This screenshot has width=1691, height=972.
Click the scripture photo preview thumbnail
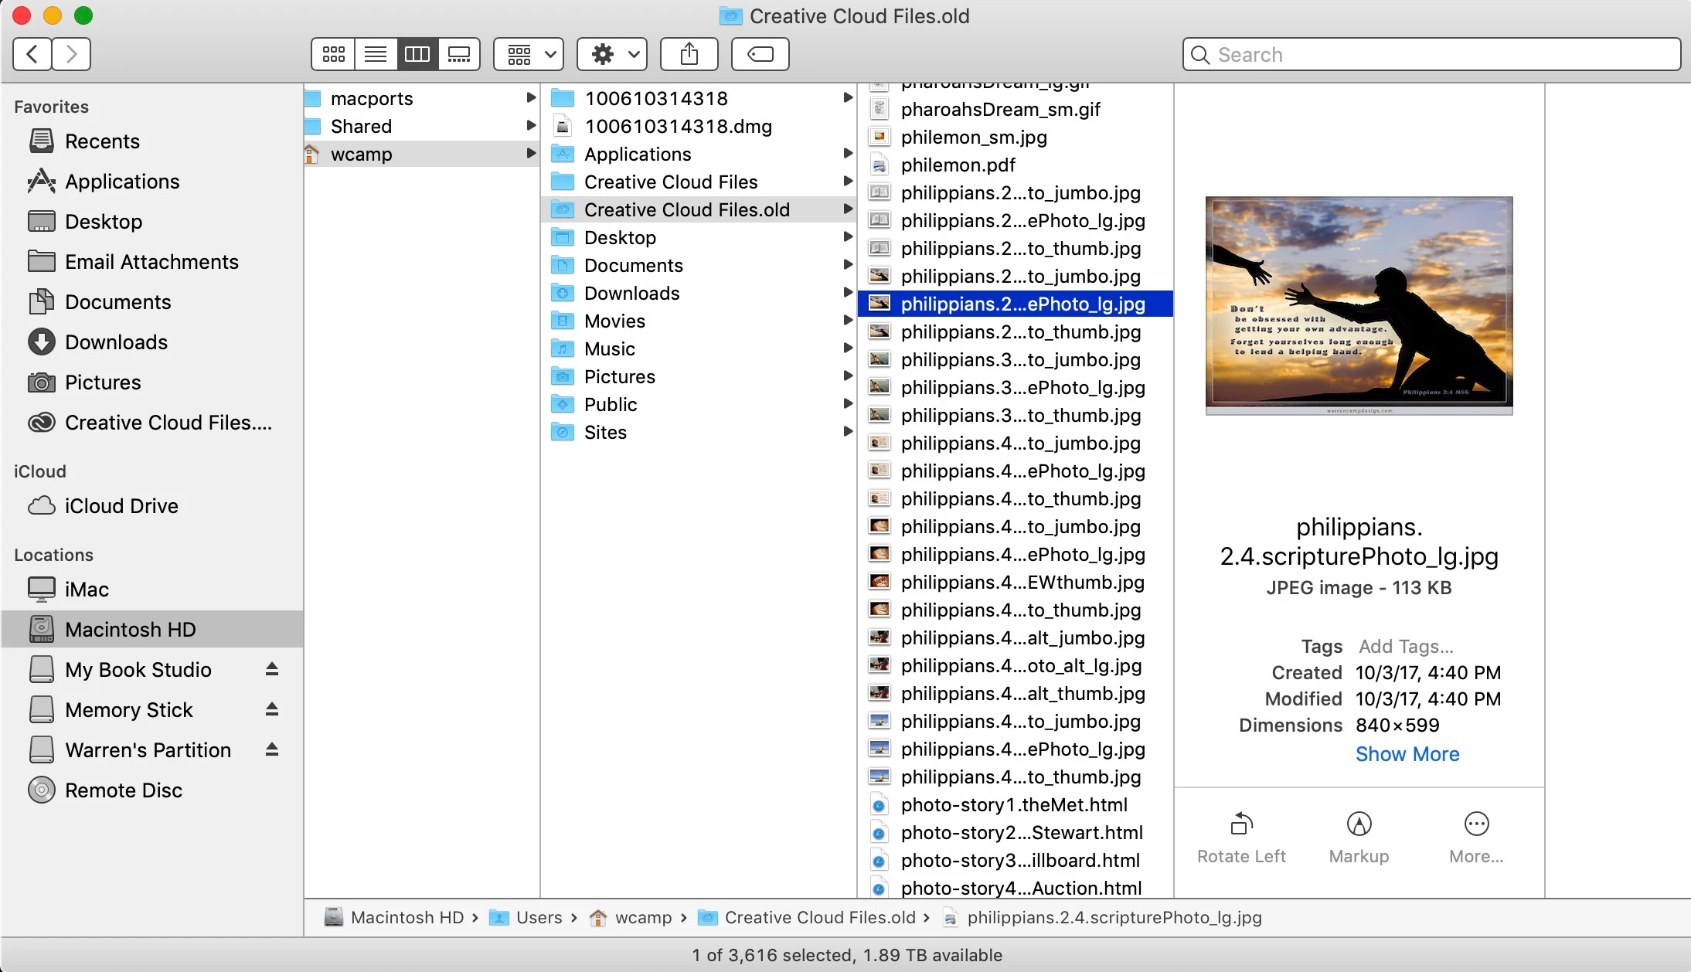(x=1359, y=305)
